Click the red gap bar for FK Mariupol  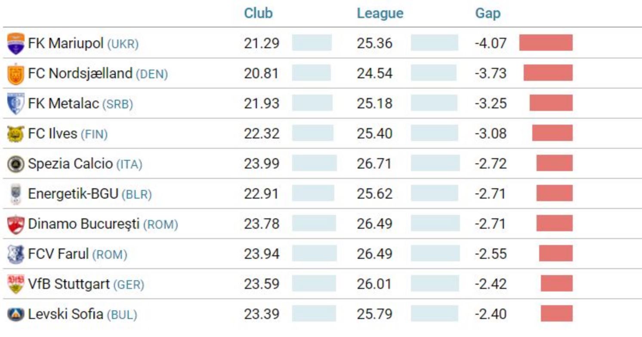pos(546,43)
